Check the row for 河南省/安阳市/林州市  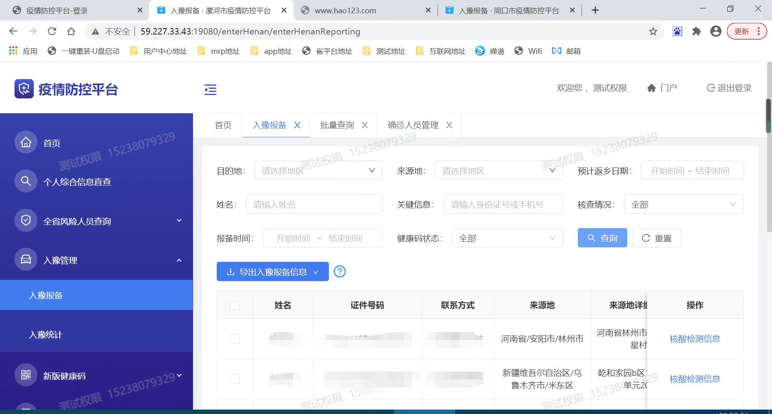pos(235,339)
